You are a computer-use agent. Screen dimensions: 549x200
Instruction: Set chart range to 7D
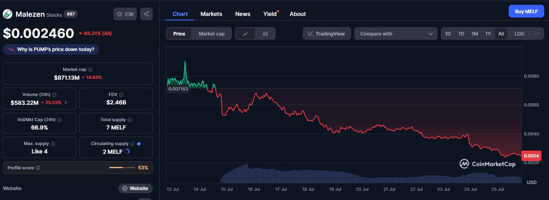pos(461,34)
